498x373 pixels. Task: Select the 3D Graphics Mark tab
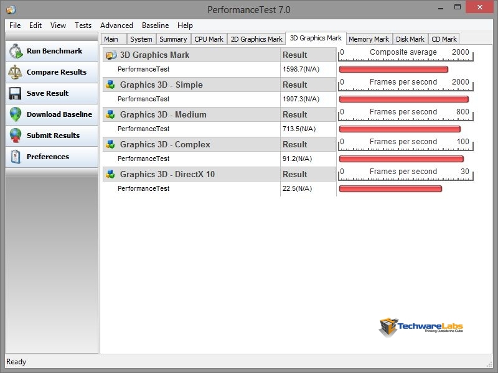[316, 38]
